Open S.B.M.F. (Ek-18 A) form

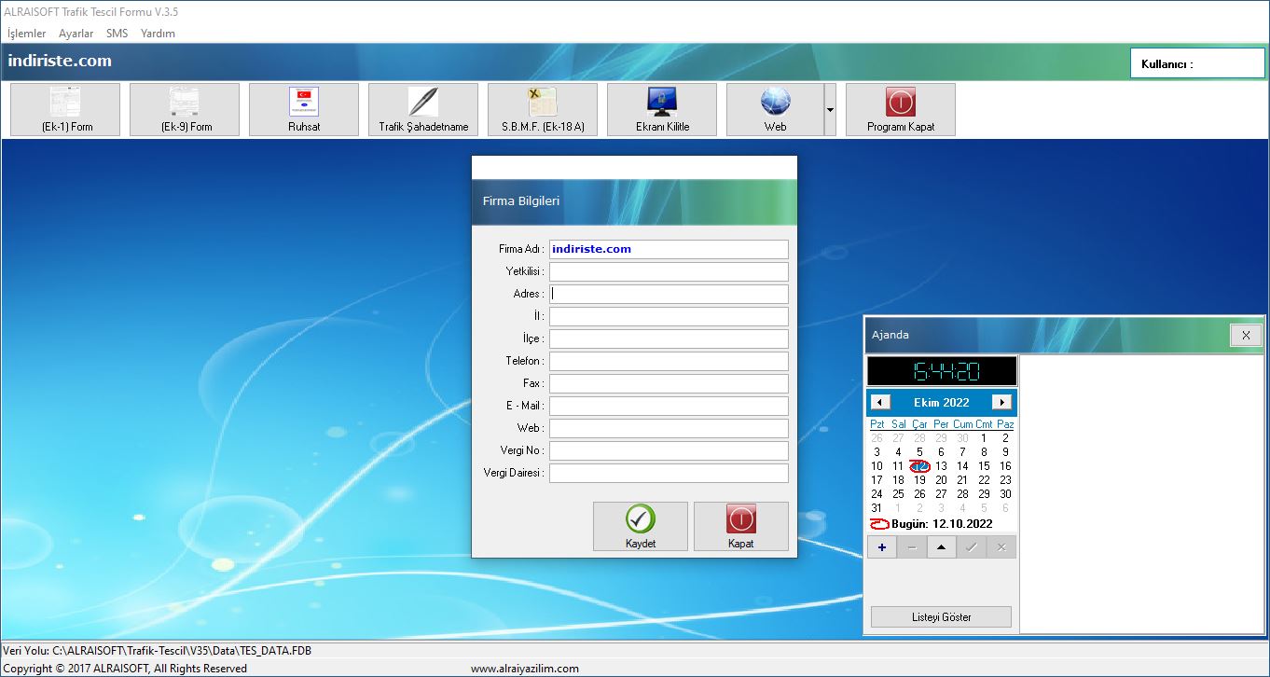[x=543, y=109]
